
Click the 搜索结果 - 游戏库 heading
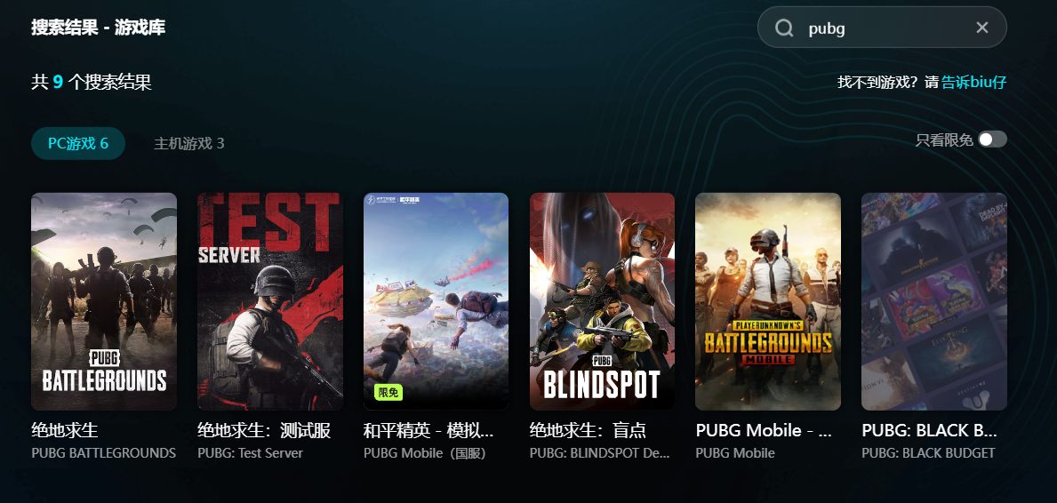pos(99,28)
